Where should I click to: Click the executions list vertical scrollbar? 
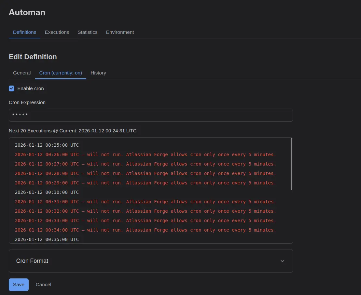point(291,164)
